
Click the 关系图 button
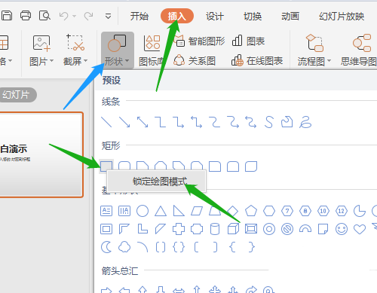(195, 61)
